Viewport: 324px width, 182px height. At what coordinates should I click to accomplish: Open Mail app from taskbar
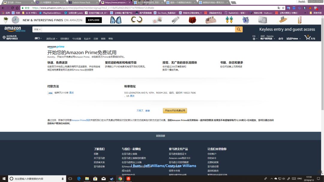click(103, 178)
